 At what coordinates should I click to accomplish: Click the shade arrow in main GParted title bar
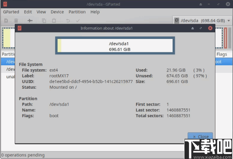[x=201, y=4]
